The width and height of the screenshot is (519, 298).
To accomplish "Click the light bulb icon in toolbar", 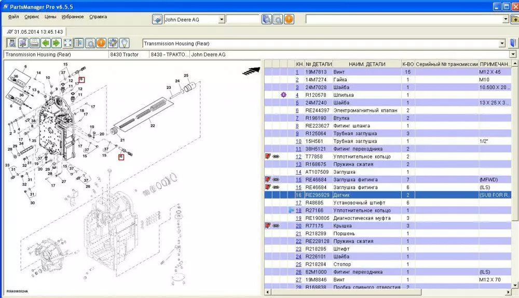I will coord(125,43).
